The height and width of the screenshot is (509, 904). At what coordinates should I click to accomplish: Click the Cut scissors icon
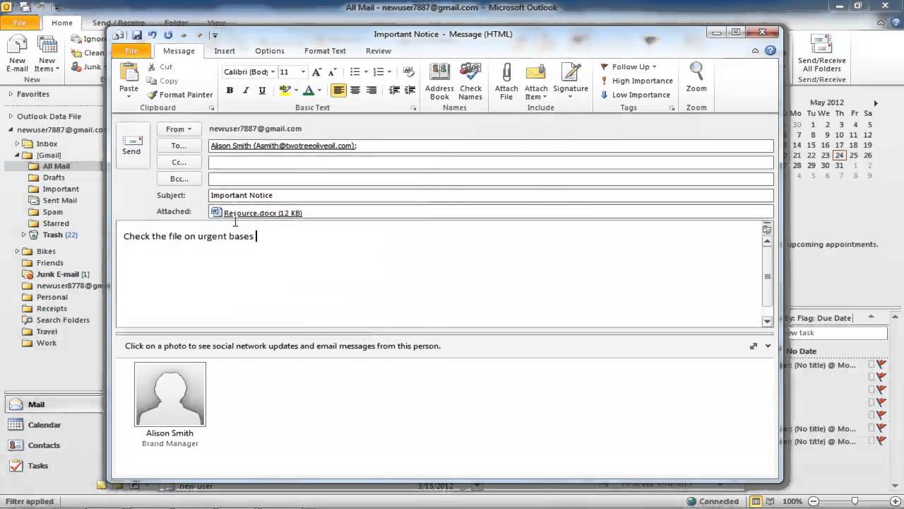pos(151,66)
